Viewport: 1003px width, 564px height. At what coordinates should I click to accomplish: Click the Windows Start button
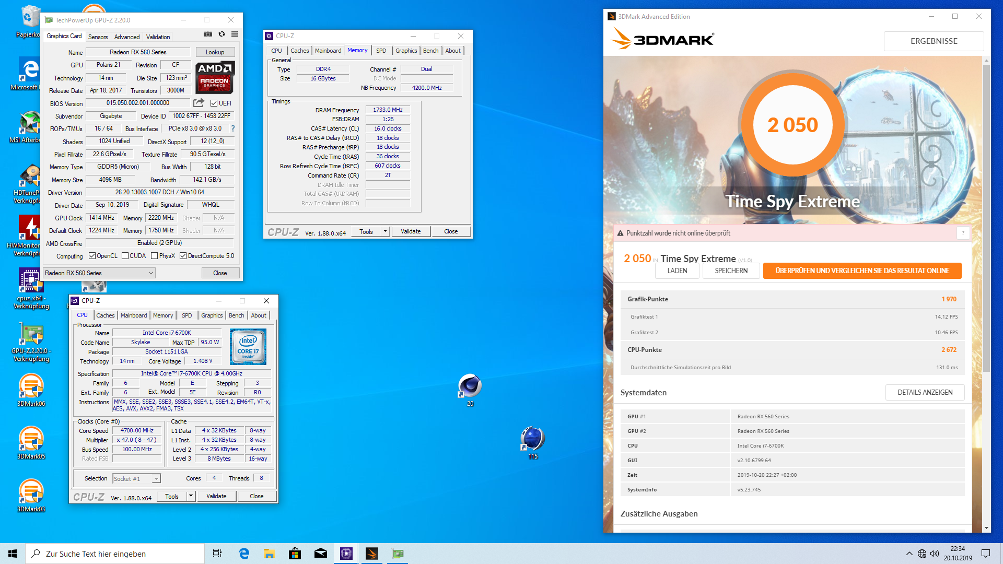coord(13,554)
